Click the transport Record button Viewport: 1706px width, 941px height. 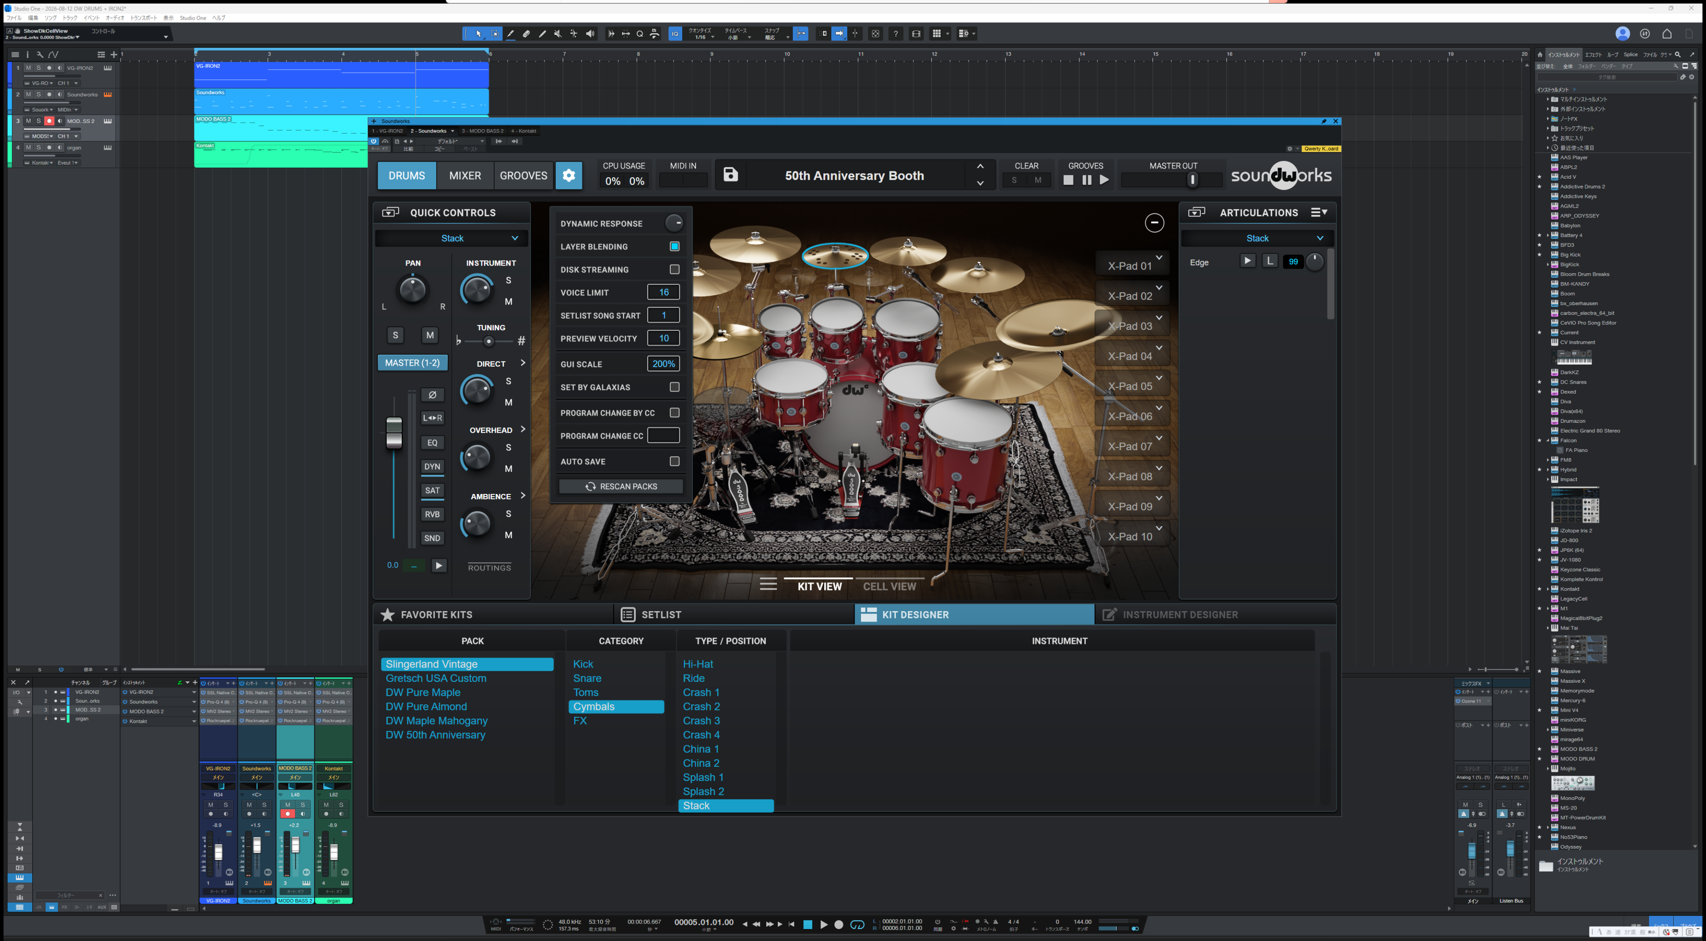839,924
